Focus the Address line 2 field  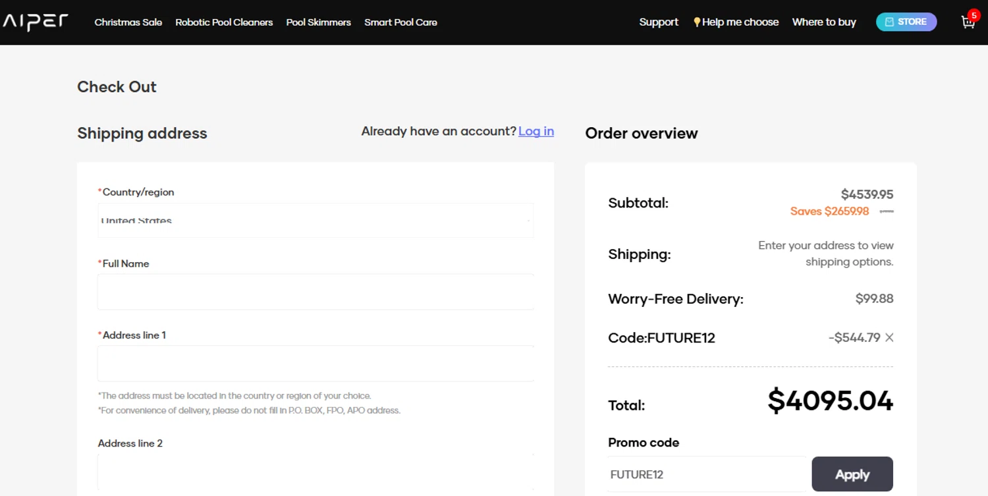[316, 472]
